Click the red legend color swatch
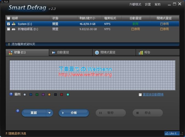Screen dimensions: 185x137 click(62, 94)
